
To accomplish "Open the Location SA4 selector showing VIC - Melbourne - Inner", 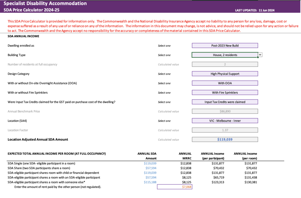I will pyautogui.click(x=225, y=120).
